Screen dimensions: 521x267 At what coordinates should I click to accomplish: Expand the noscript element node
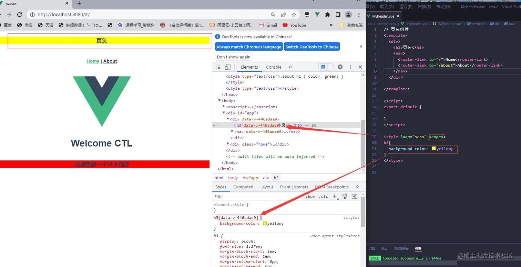pos(224,107)
